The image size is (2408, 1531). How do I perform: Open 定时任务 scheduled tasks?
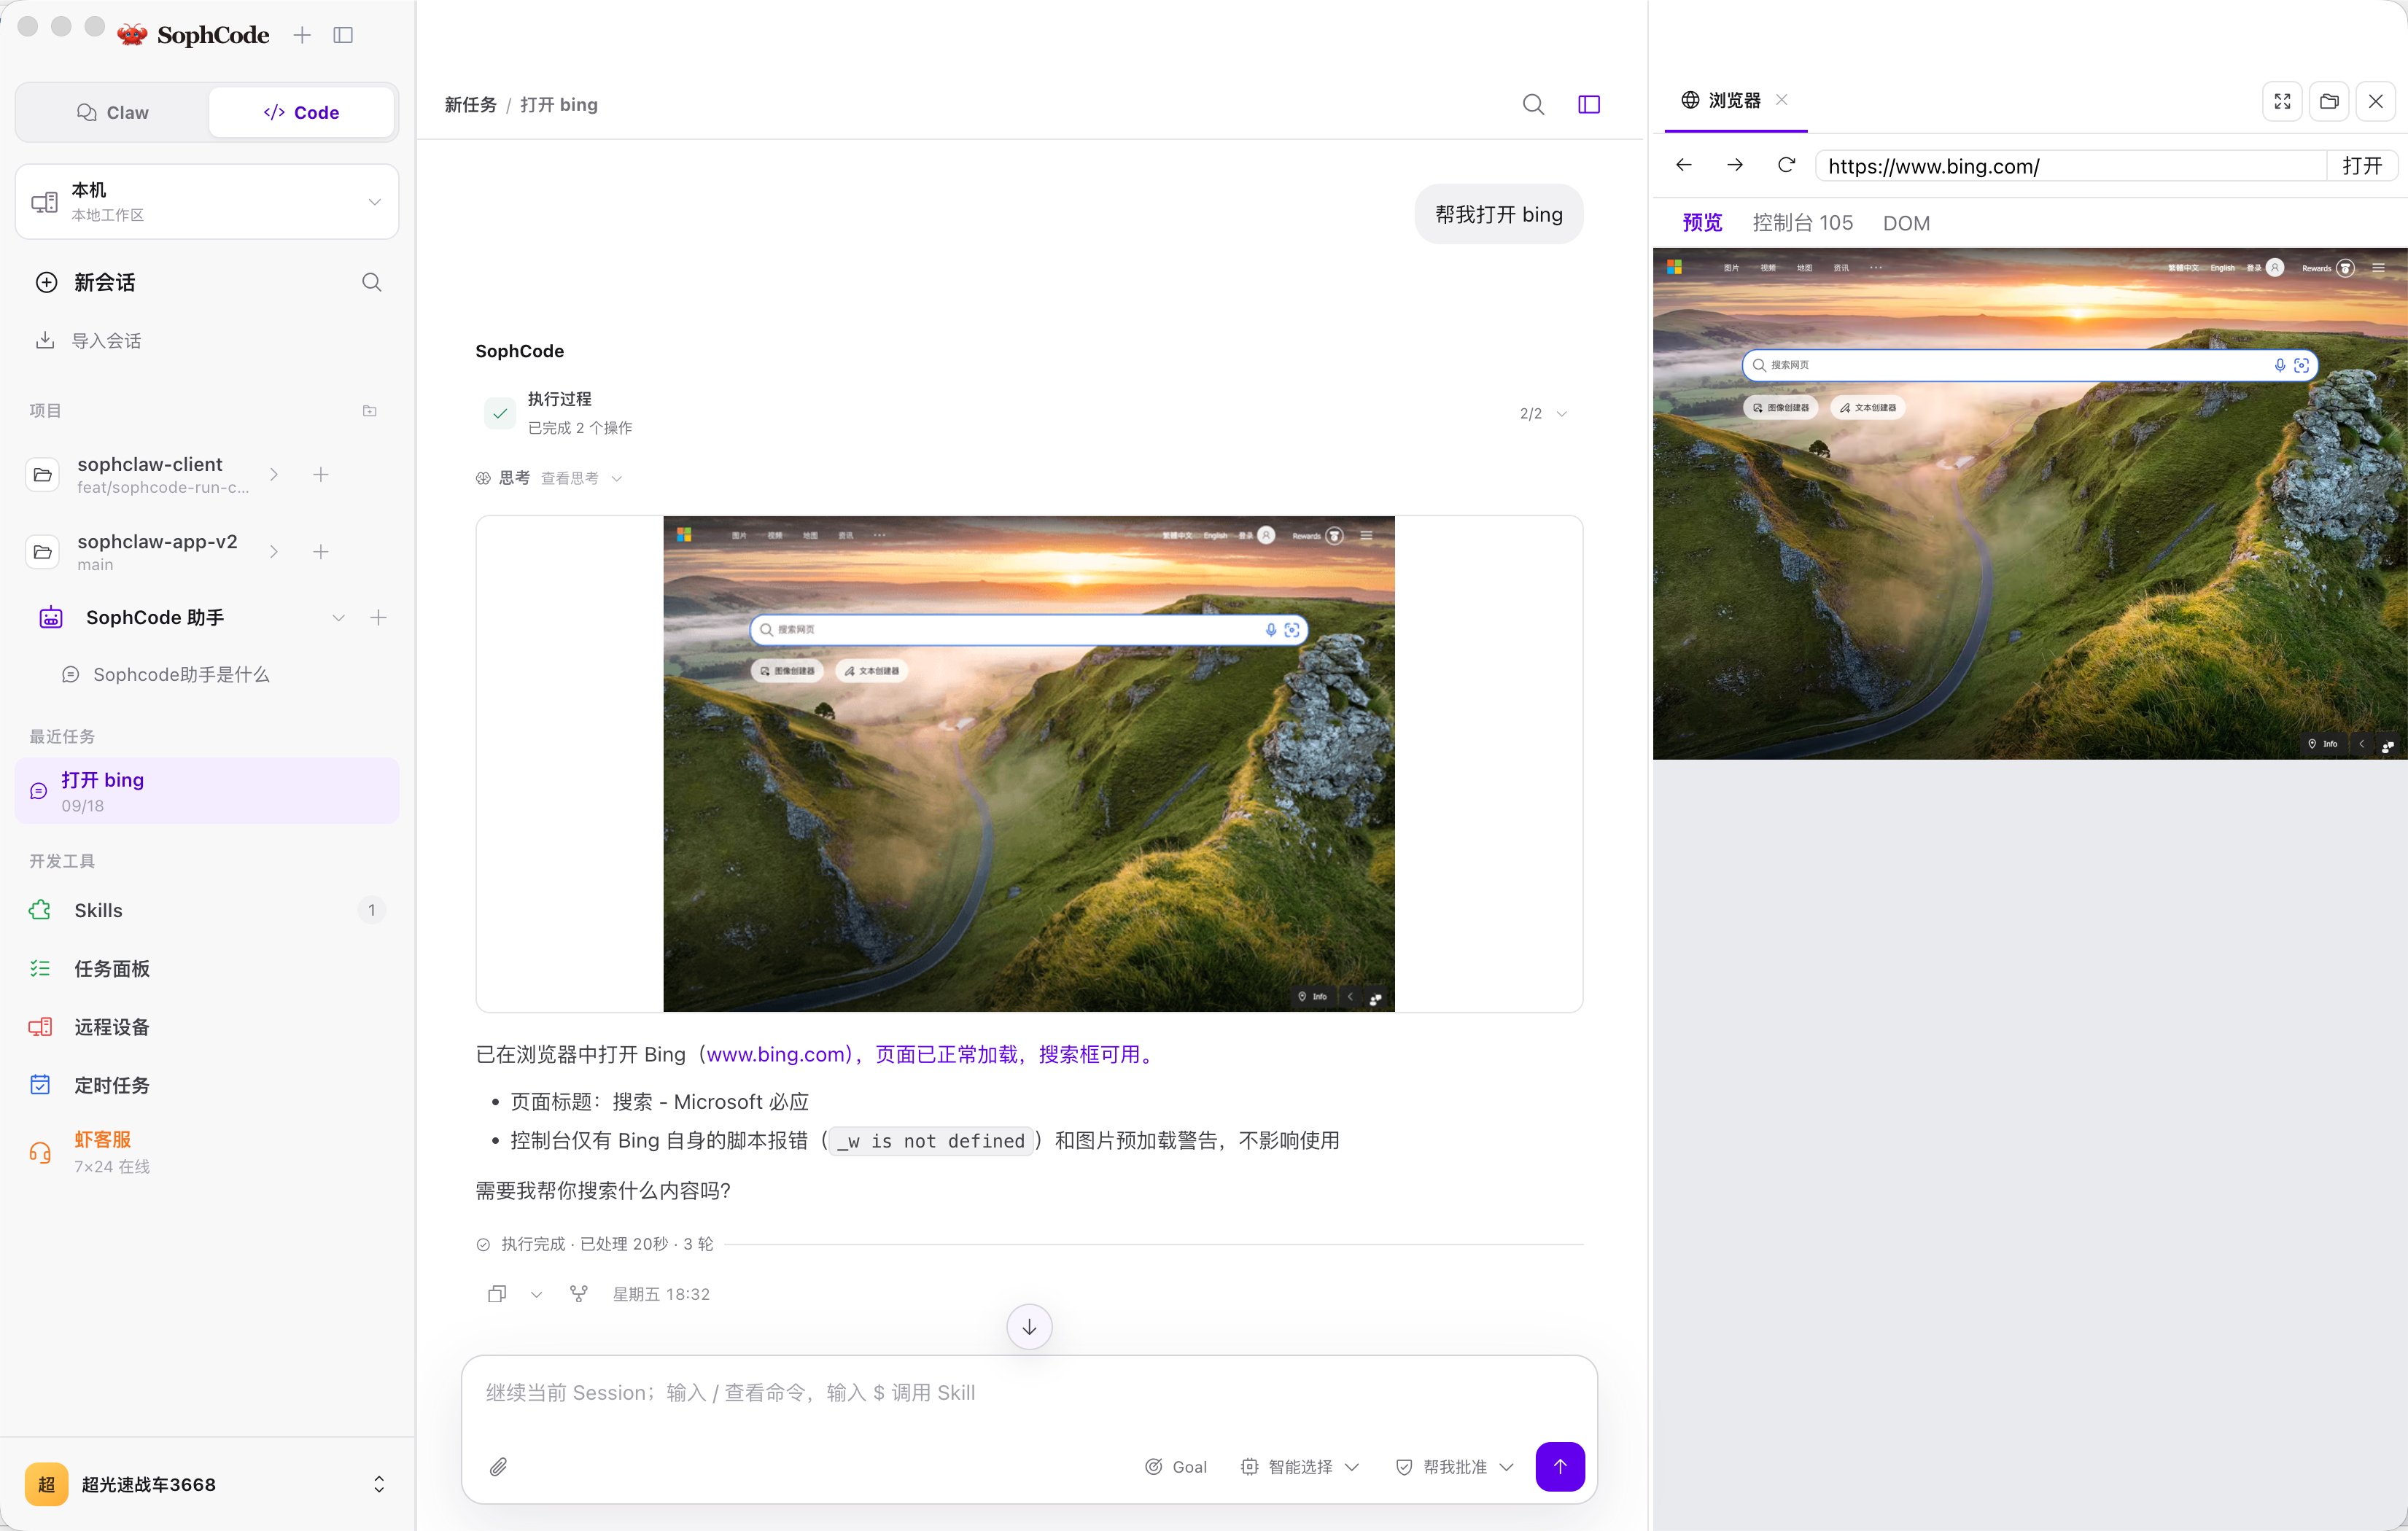click(x=207, y=1085)
